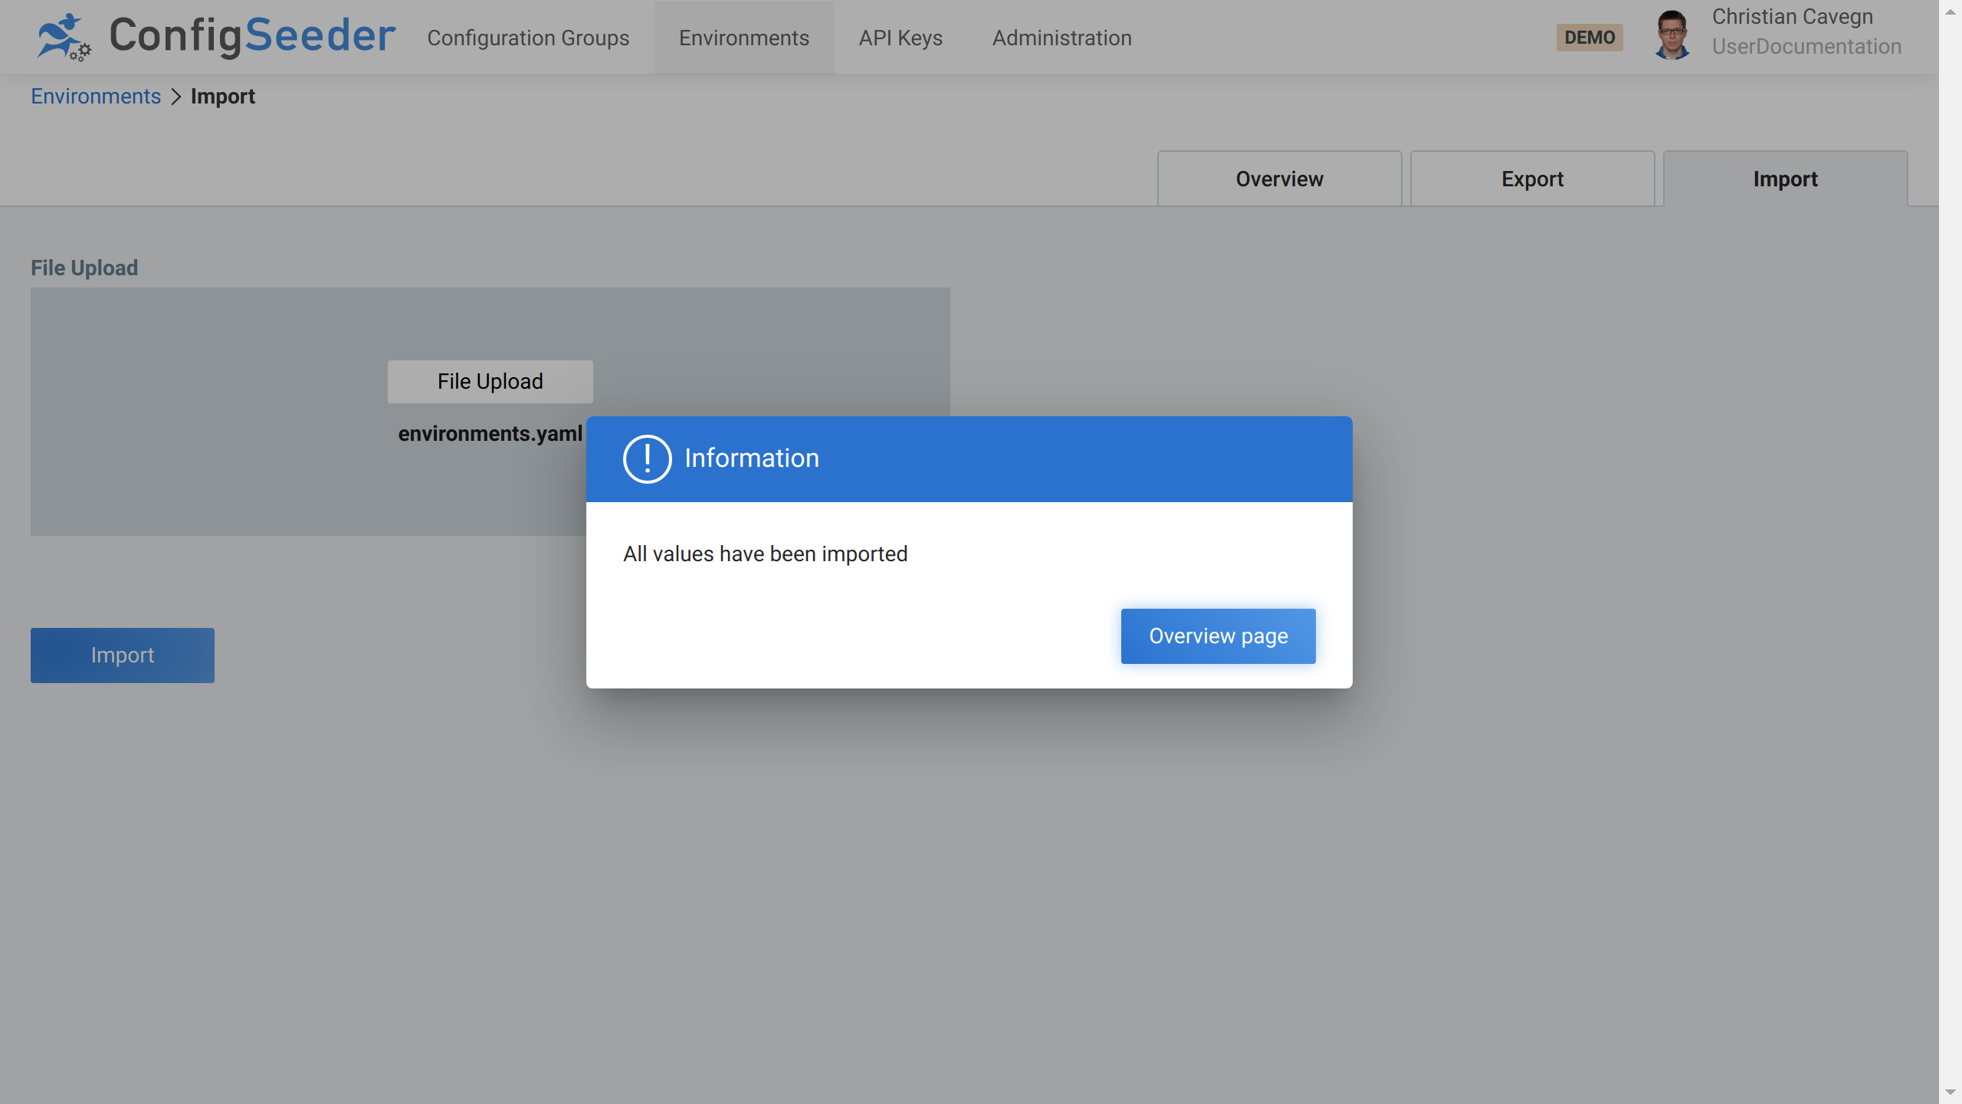Select the Import tab
Screen dimensions: 1962x1104
coord(1785,179)
